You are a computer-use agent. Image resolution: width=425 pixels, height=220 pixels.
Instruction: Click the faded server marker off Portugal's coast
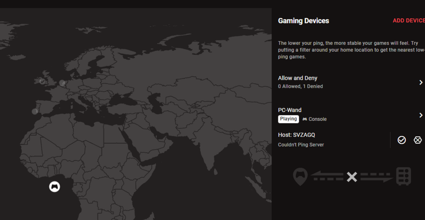(x=35, y=111)
